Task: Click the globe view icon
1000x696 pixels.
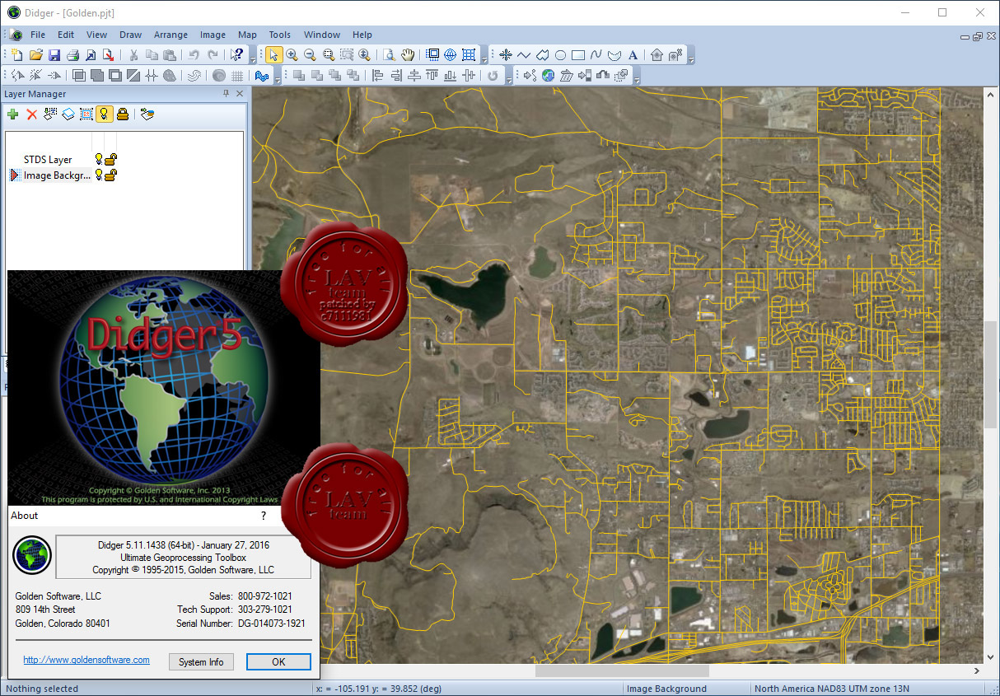Action: click(x=451, y=55)
